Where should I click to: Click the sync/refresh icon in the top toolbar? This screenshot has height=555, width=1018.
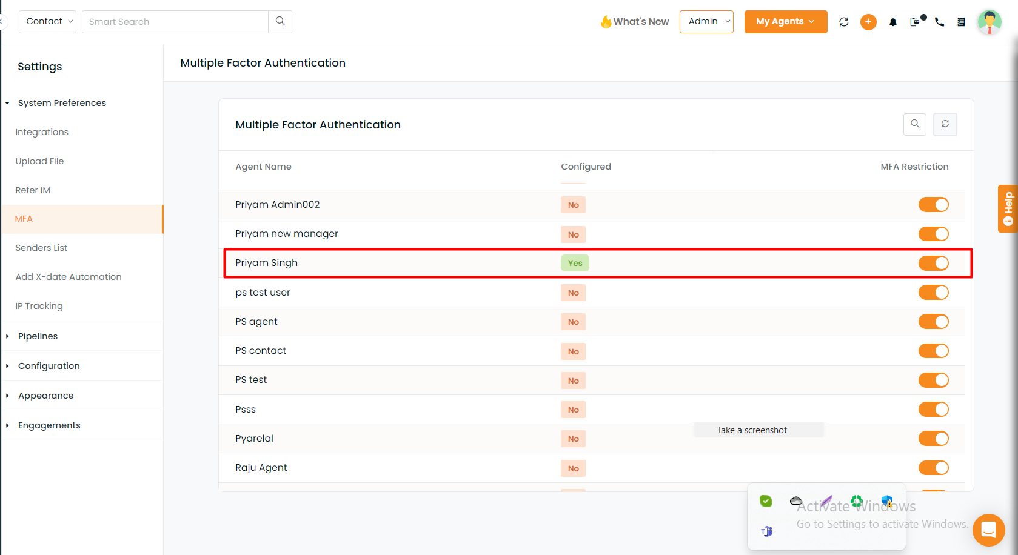[x=843, y=21]
